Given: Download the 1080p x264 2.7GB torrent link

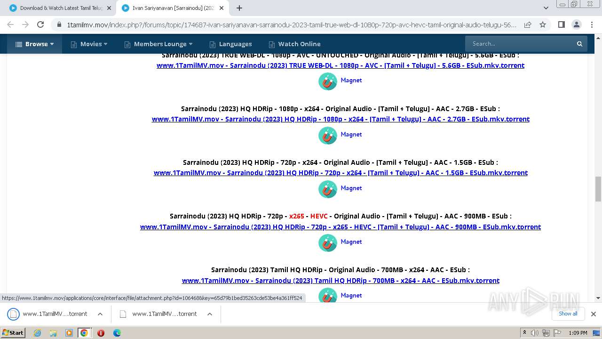Looking at the screenshot, I should coord(341,119).
